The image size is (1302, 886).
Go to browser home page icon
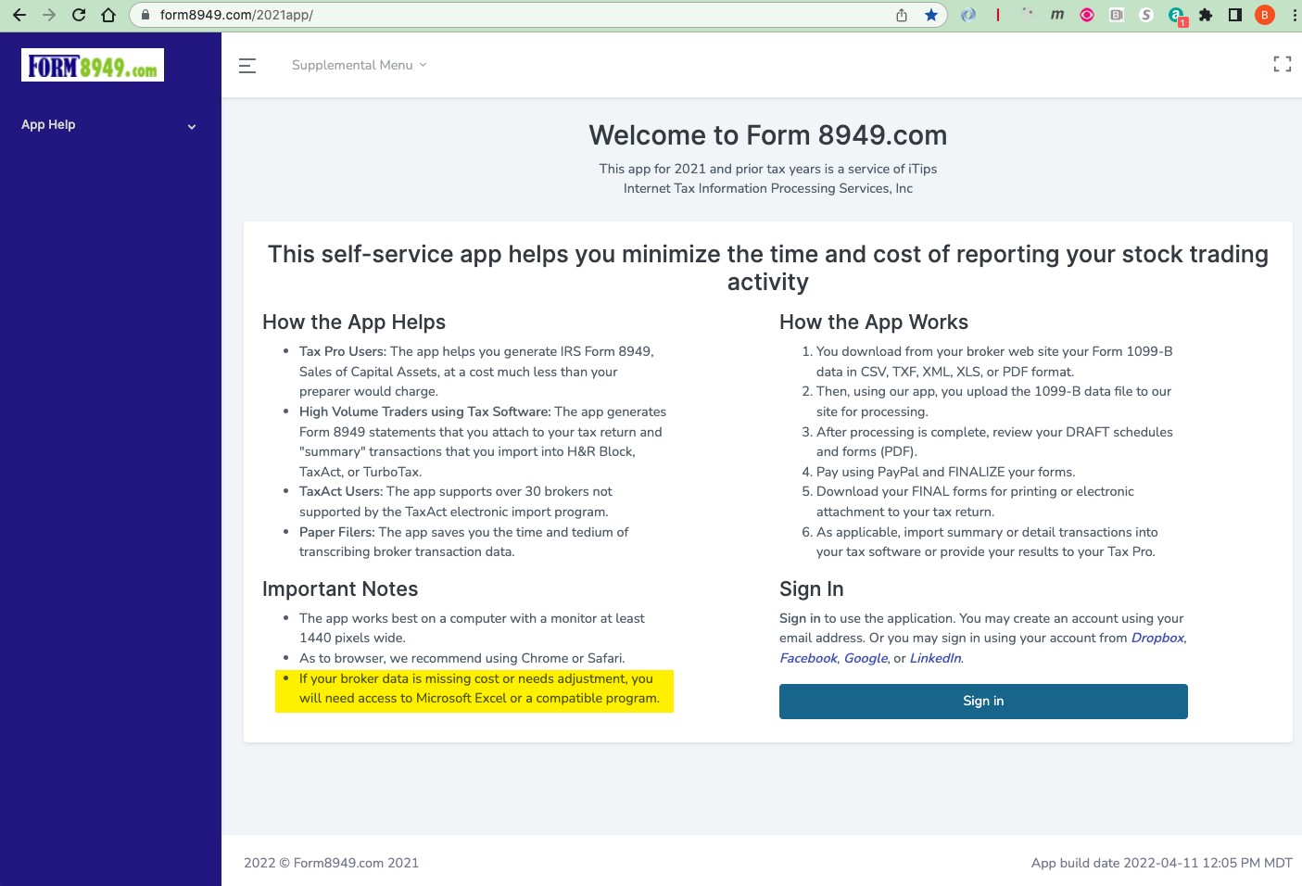108,15
